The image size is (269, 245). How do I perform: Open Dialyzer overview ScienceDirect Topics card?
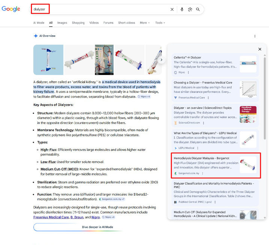(x=215, y=115)
